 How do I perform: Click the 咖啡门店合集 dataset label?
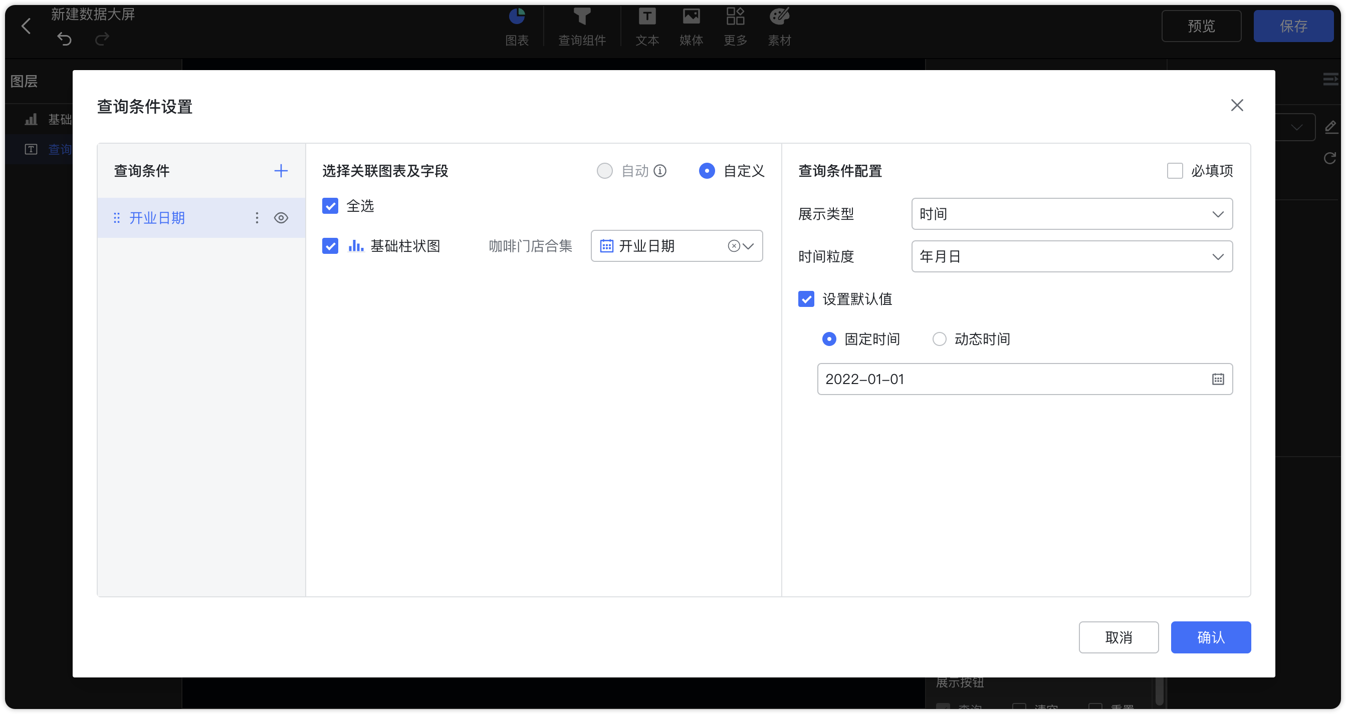click(530, 246)
